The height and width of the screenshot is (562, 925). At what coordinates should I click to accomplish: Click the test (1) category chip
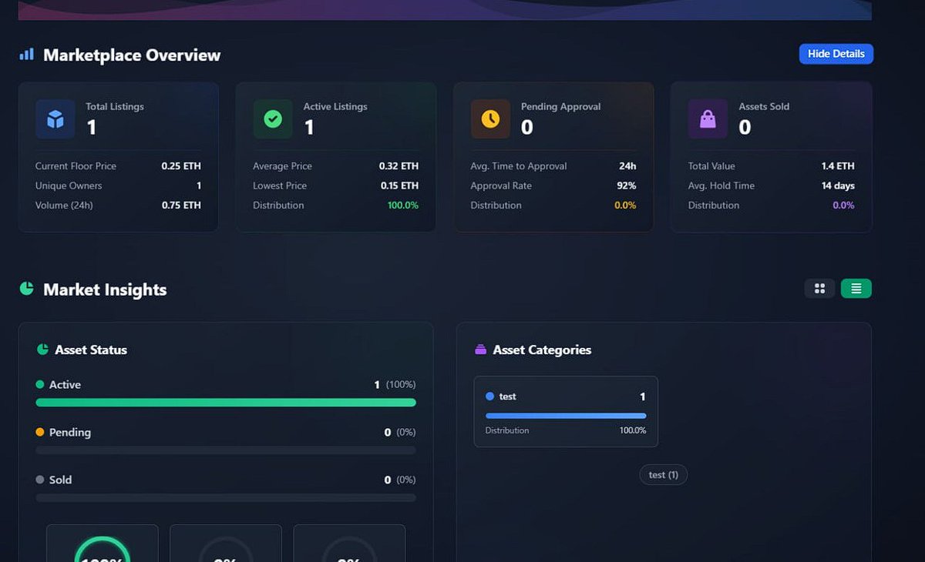point(663,475)
